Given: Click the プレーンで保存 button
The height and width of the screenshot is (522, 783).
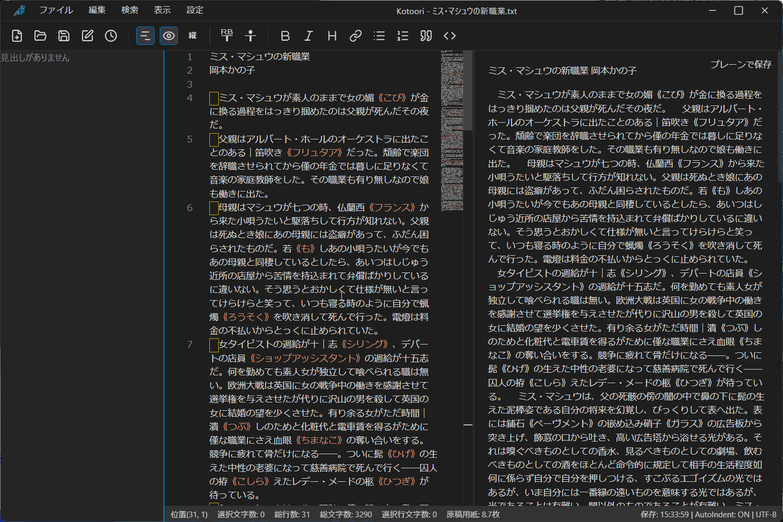Looking at the screenshot, I should click(741, 64).
